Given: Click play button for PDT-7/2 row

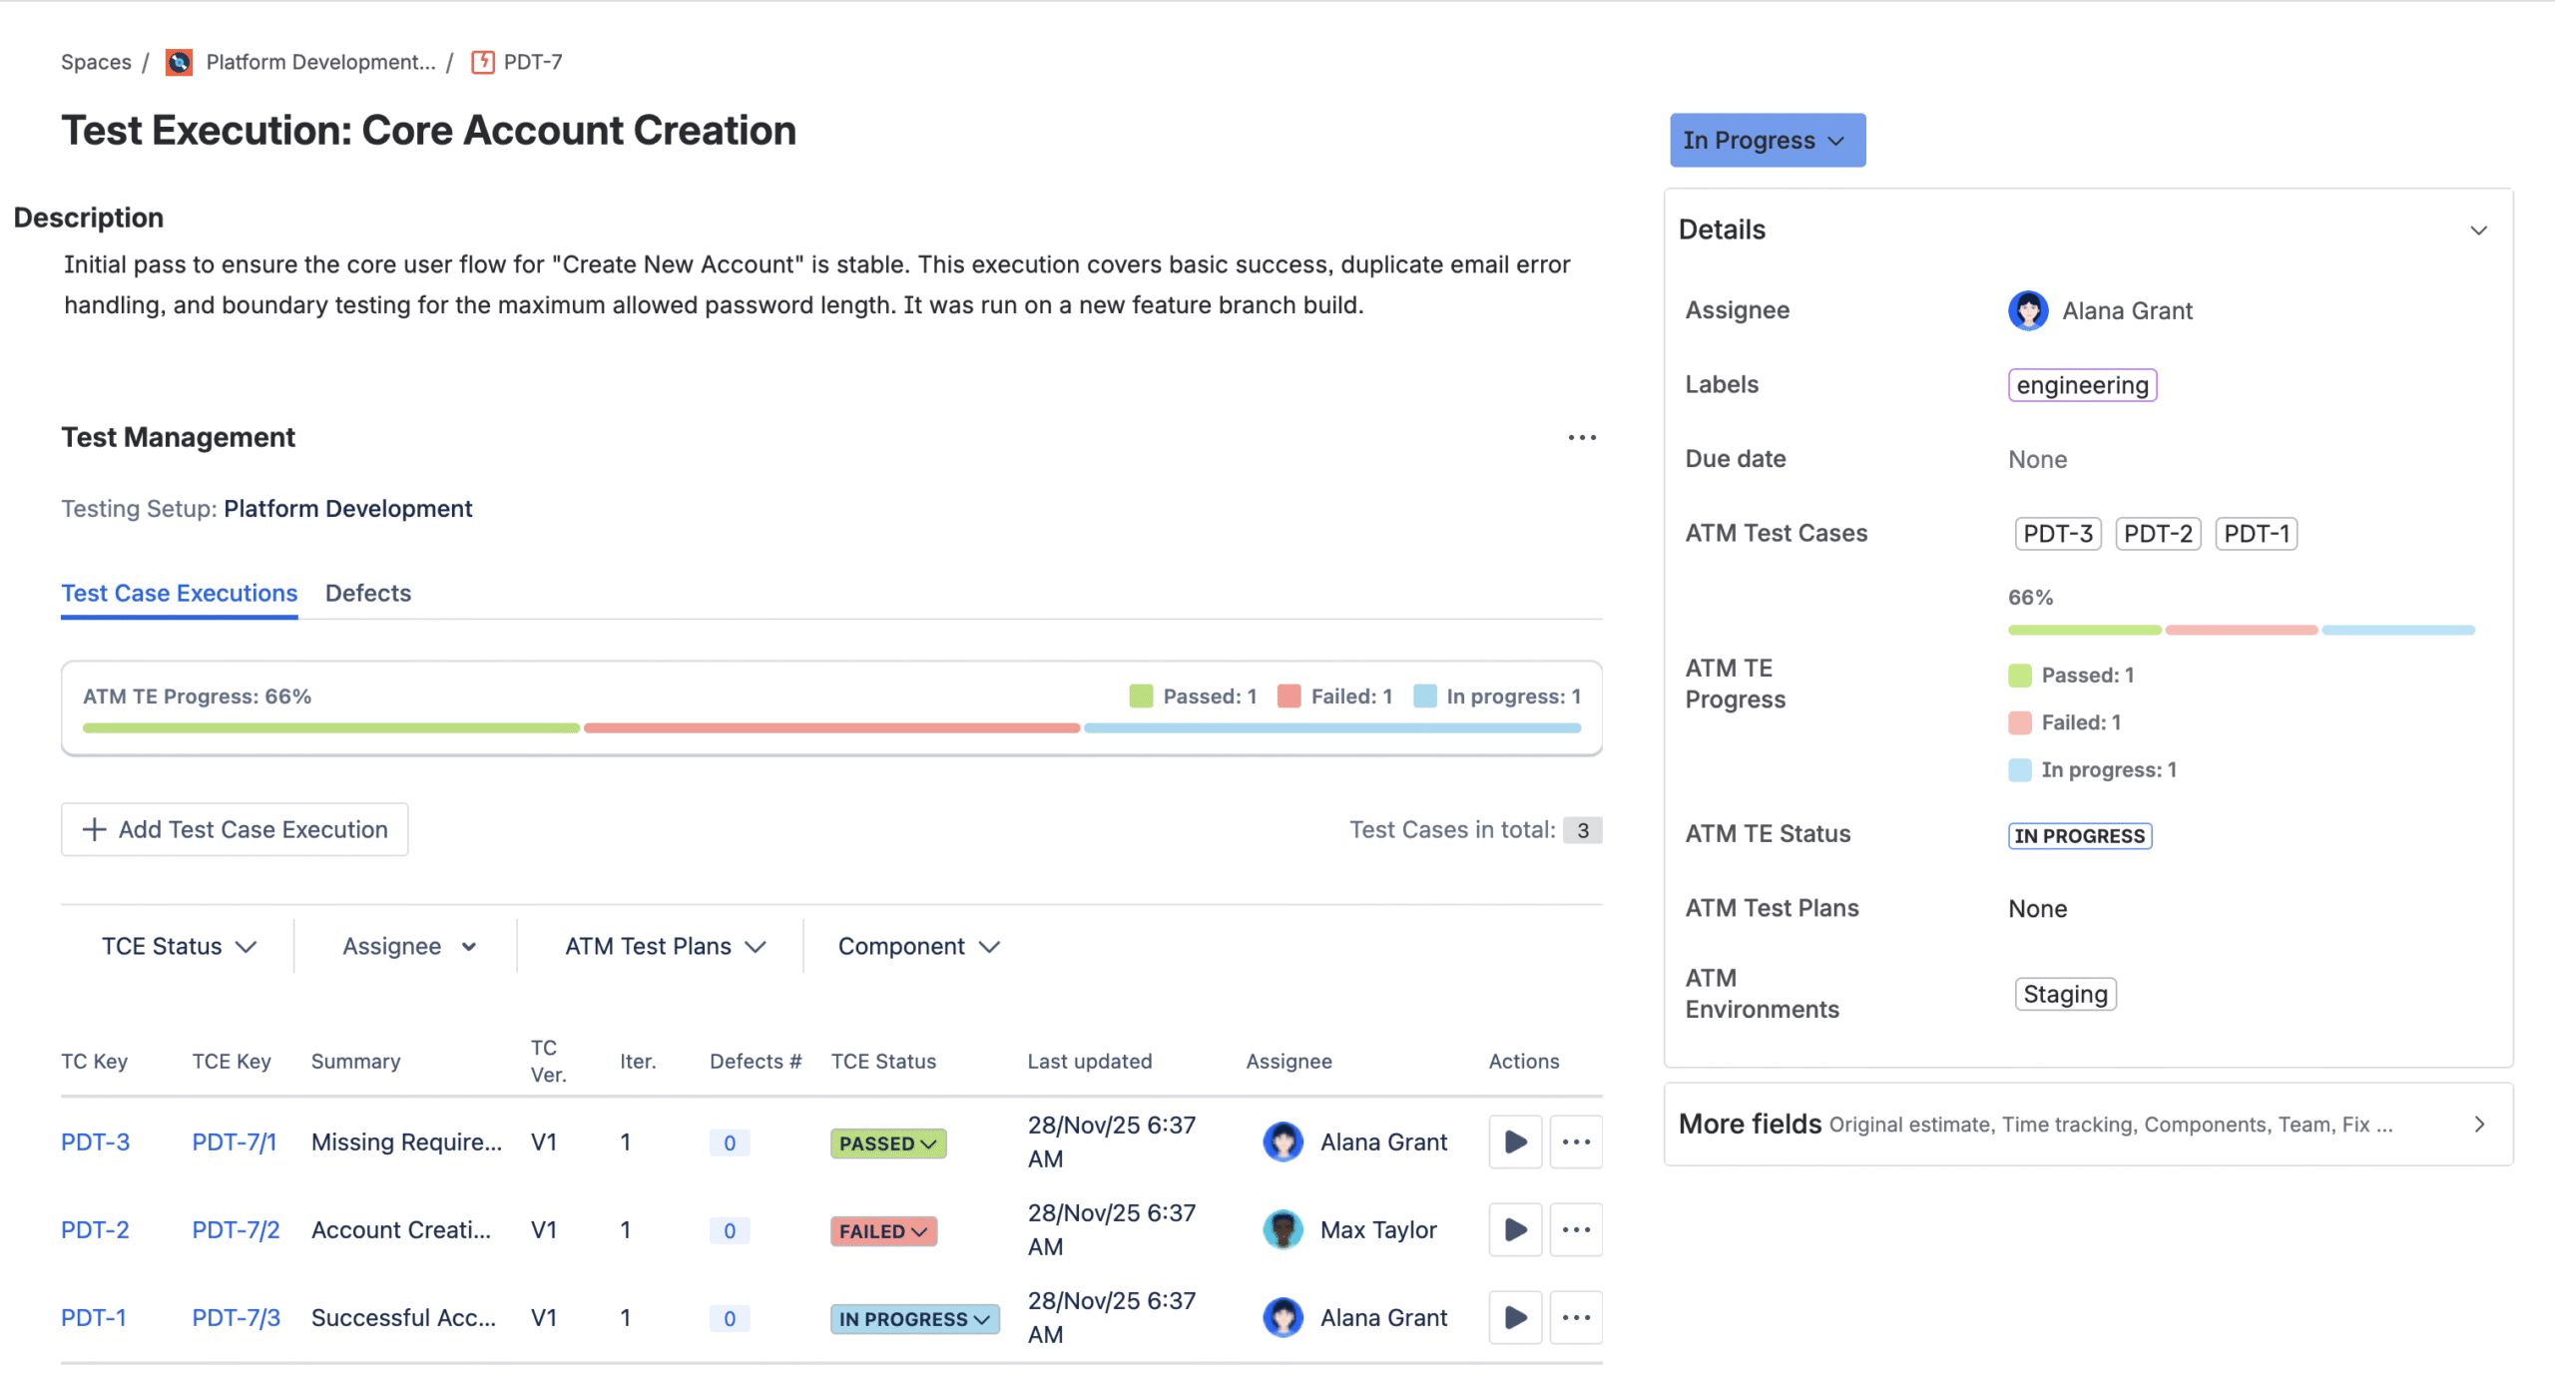Looking at the screenshot, I should 1514,1229.
